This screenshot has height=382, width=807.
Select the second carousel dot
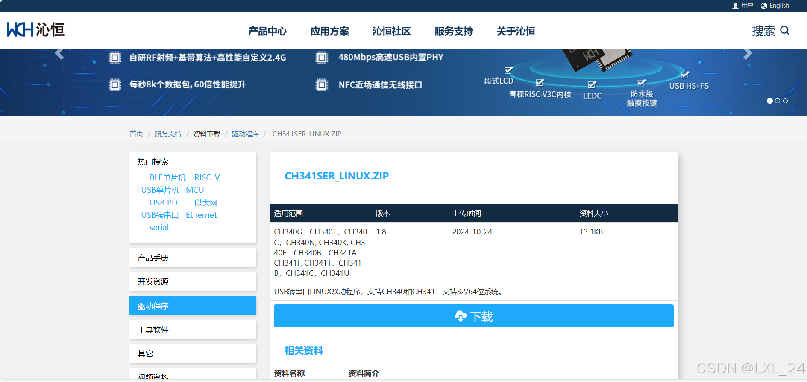click(x=778, y=101)
